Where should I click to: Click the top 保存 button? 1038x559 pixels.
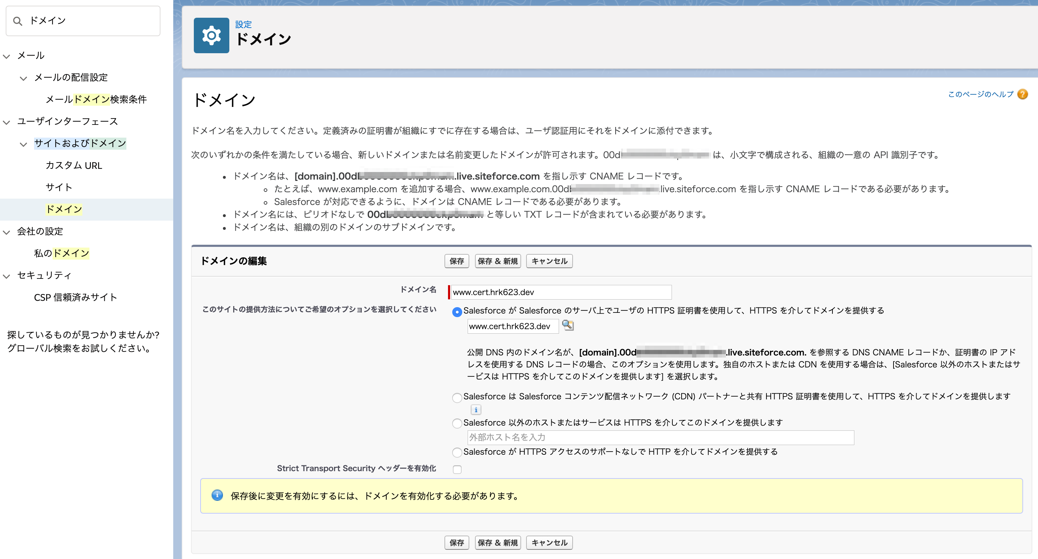[457, 261]
